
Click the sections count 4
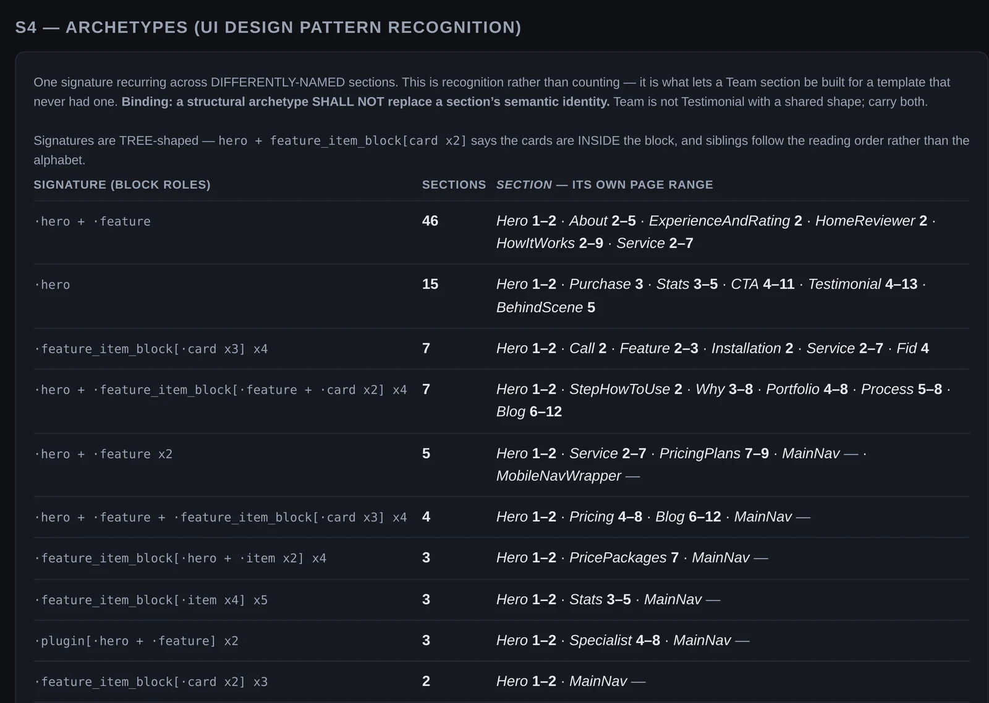pyautogui.click(x=426, y=516)
